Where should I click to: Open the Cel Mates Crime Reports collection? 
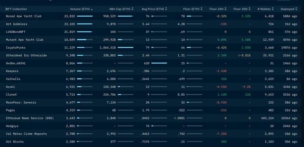point(26,134)
